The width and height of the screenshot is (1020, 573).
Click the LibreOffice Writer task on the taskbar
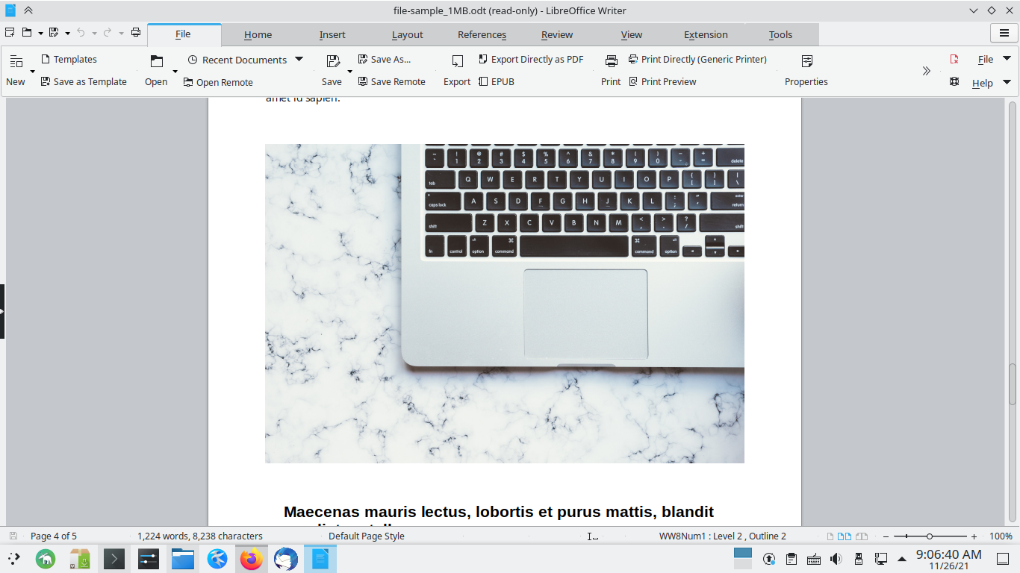(320, 558)
